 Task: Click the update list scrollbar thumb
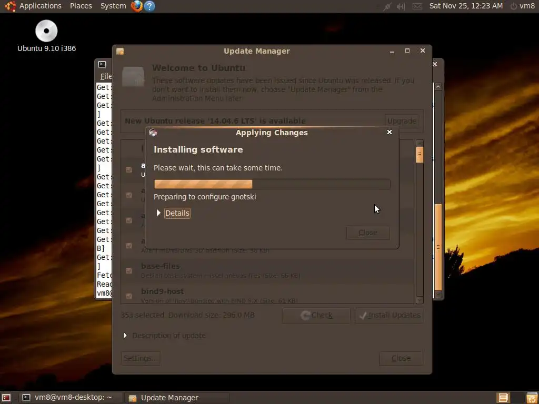click(420, 155)
